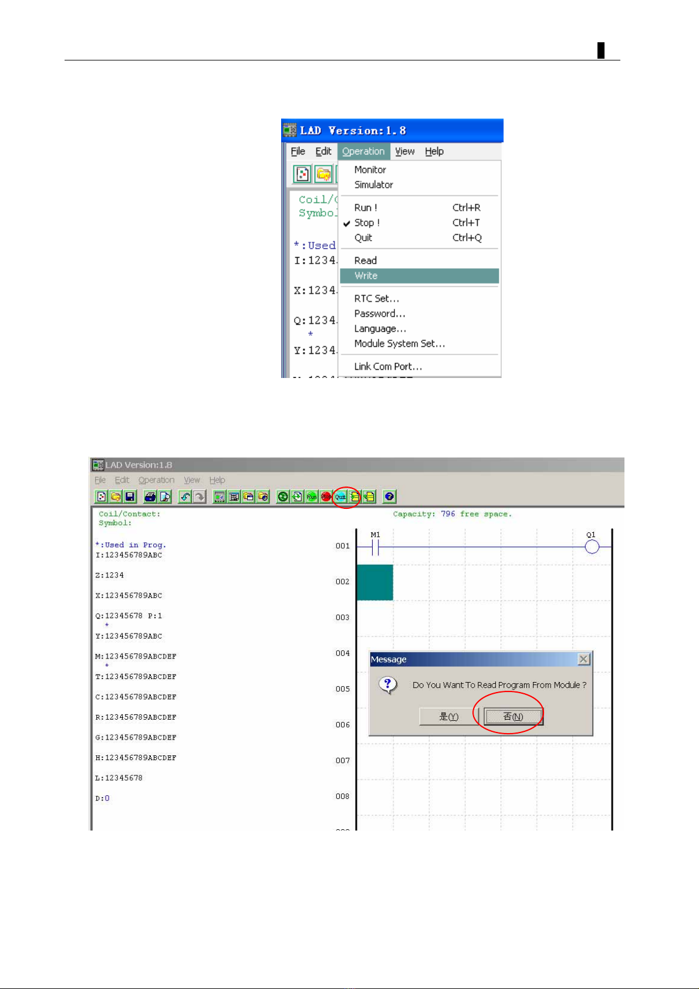Click the cyan Quit toolbar icon
699x989 pixels.
[340, 497]
